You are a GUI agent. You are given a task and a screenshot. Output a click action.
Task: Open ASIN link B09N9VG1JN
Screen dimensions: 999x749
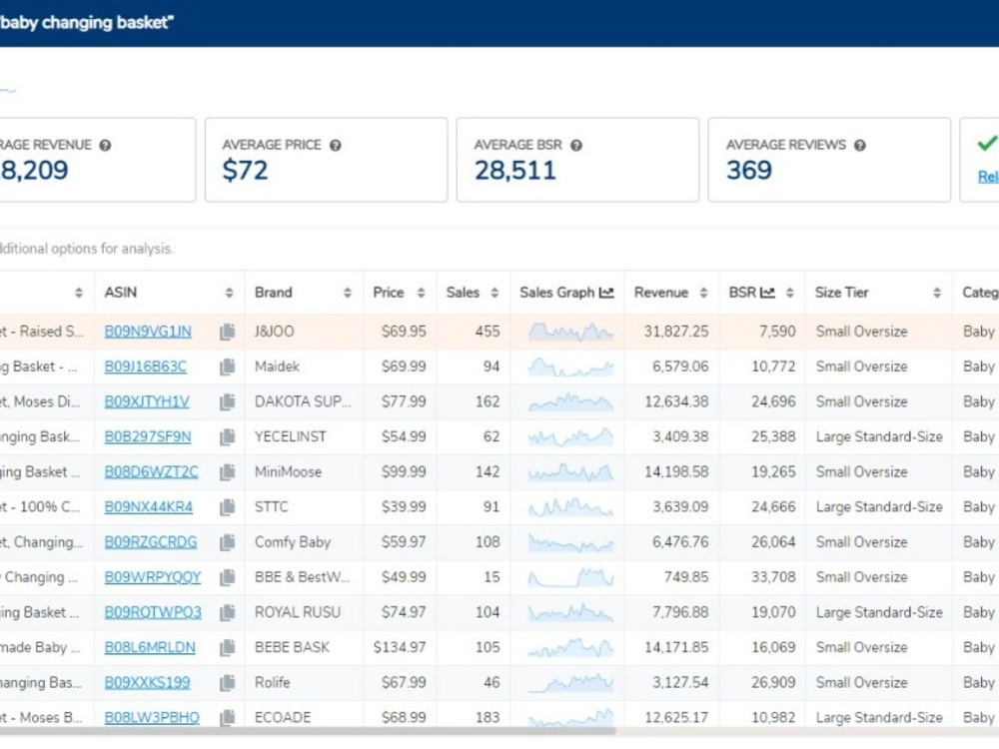[148, 332]
